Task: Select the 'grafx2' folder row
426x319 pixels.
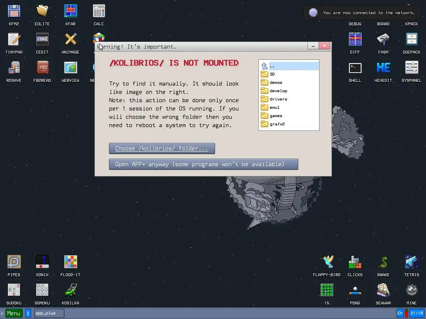Action: click(x=289, y=124)
